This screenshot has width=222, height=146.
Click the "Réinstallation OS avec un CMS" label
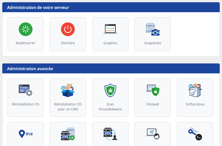click(68, 107)
